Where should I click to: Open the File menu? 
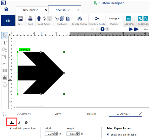pyautogui.click(x=8, y=20)
